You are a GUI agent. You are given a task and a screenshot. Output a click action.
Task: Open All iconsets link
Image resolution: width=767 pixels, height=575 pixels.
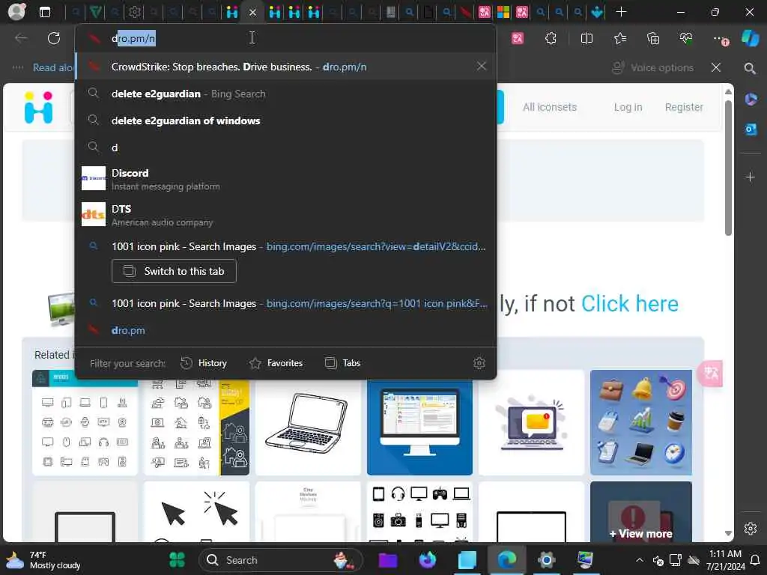(x=550, y=107)
